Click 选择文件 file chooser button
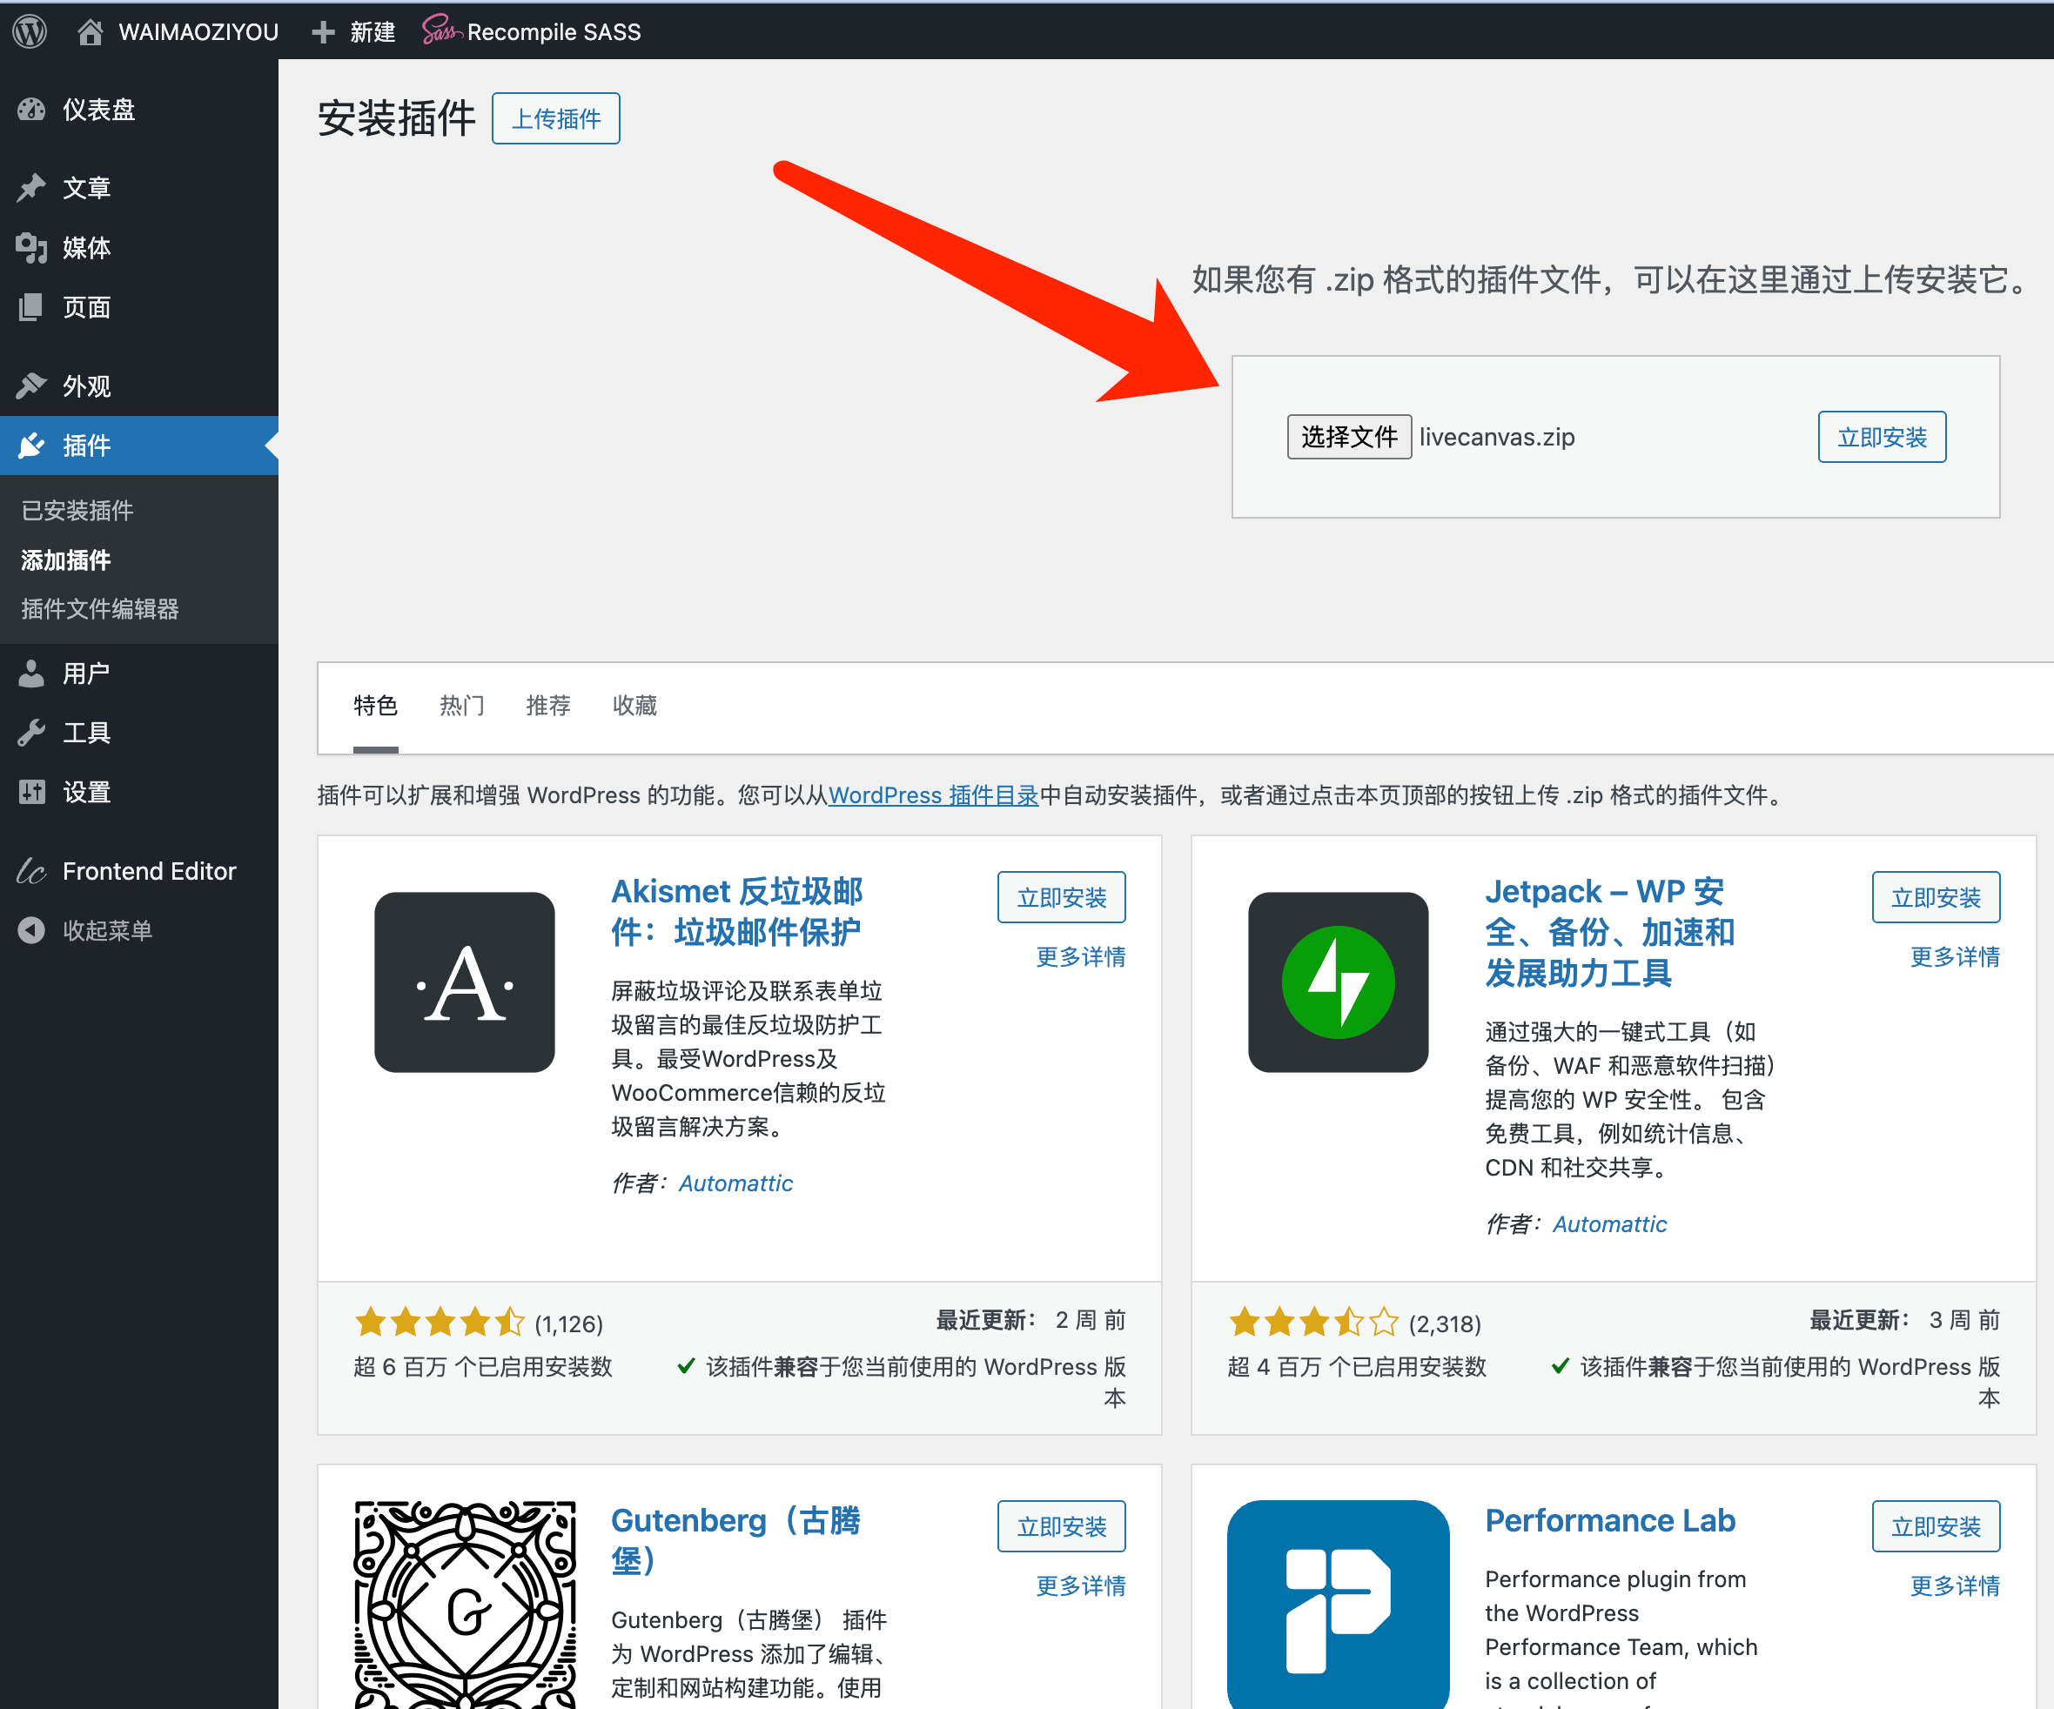The height and width of the screenshot is (1709, 2054). 1348,437
